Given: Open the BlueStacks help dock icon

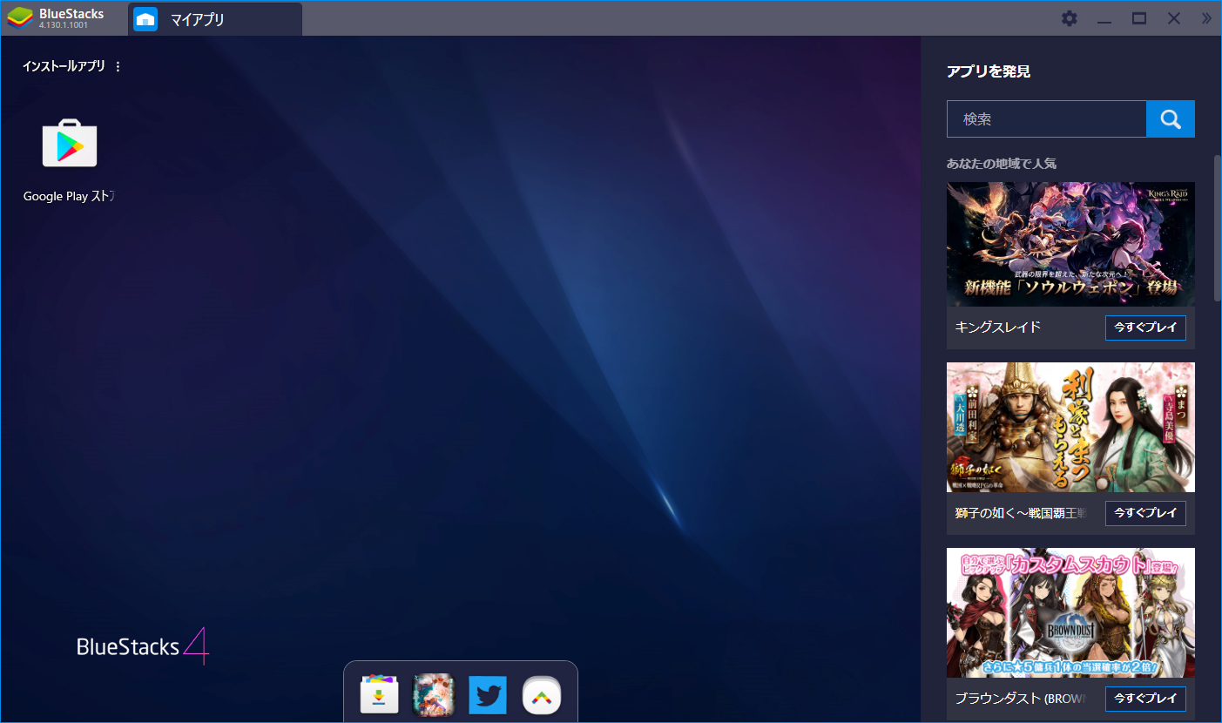Looking at the screenshot, I should [x=542, y=695].
